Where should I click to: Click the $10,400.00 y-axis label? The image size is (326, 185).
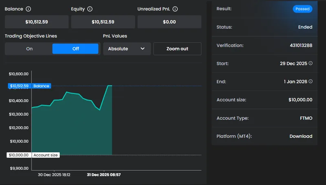point(18,101)
